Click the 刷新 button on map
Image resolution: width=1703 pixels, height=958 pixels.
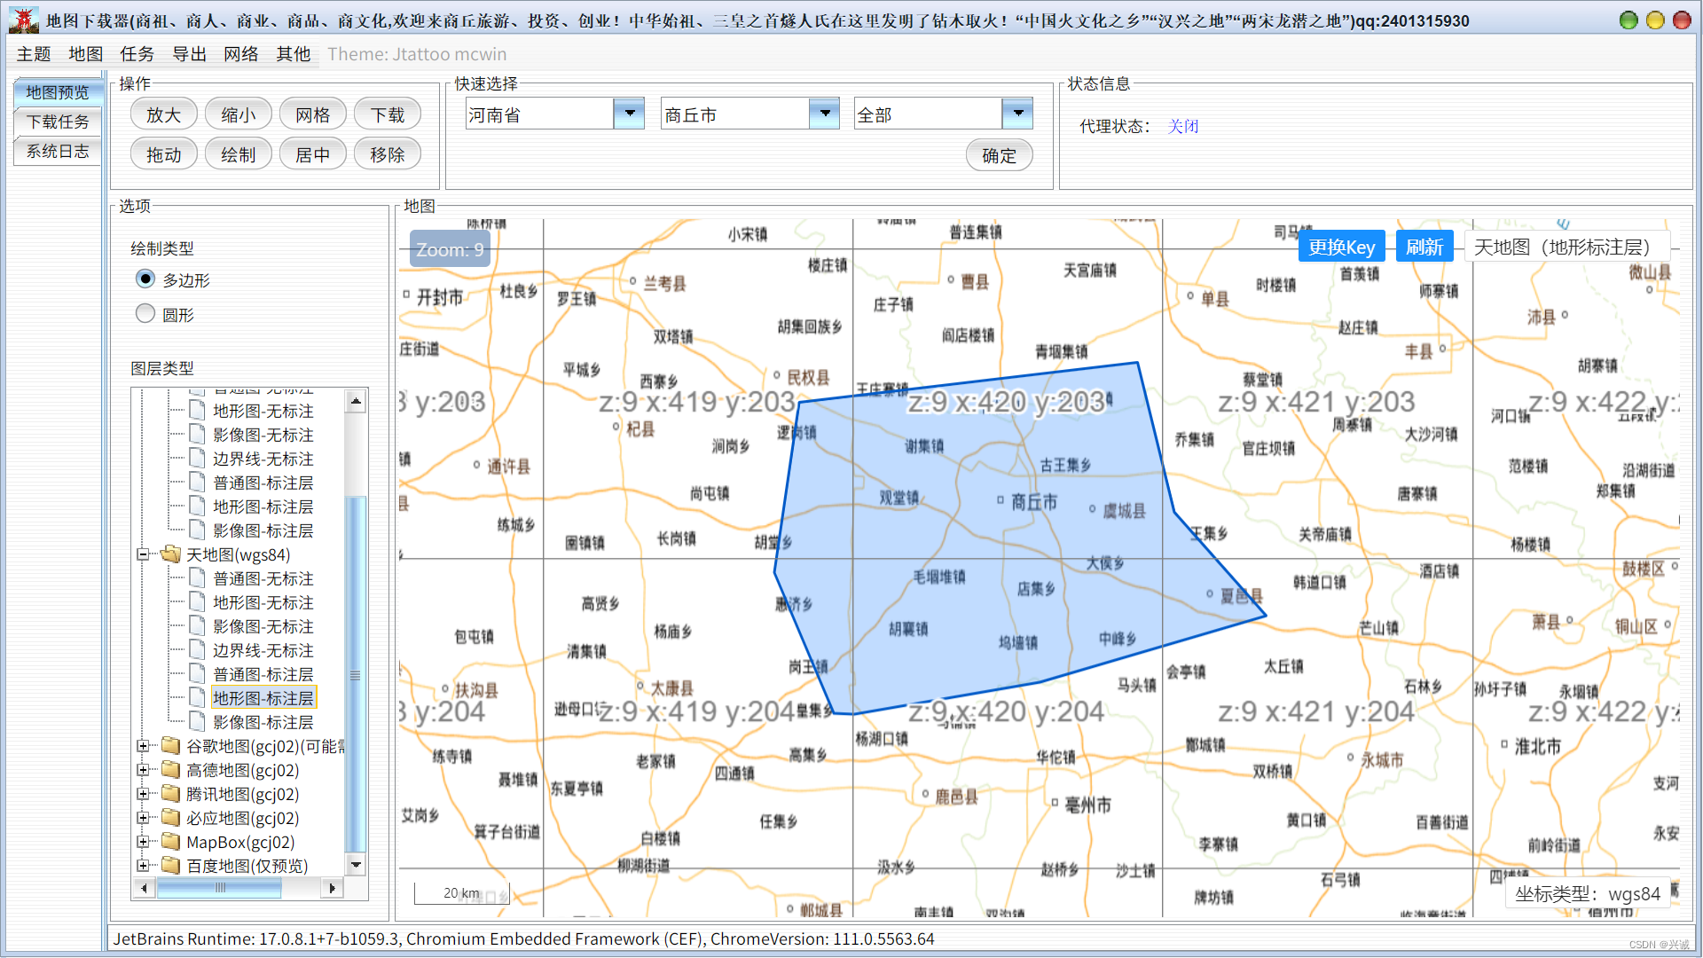coord(1424,247)
